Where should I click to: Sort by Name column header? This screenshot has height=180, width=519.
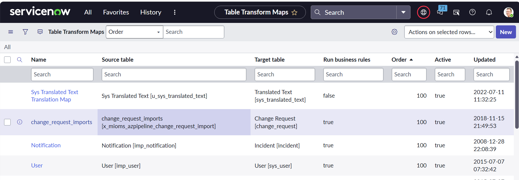click(39, 59)
